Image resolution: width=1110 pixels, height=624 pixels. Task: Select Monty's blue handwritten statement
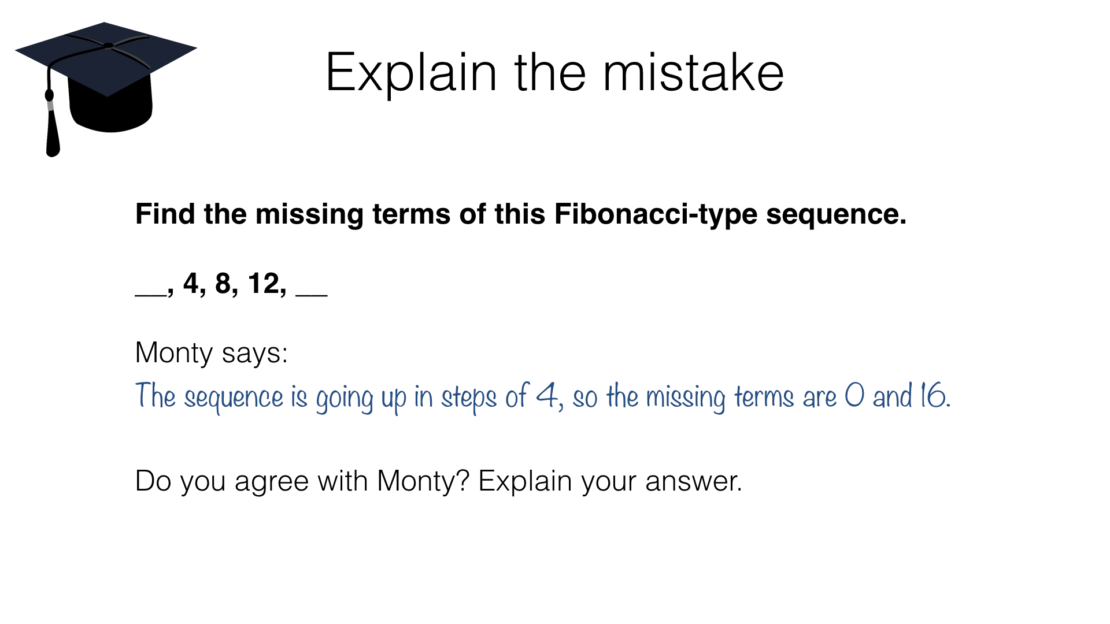(x=542, y=397)
